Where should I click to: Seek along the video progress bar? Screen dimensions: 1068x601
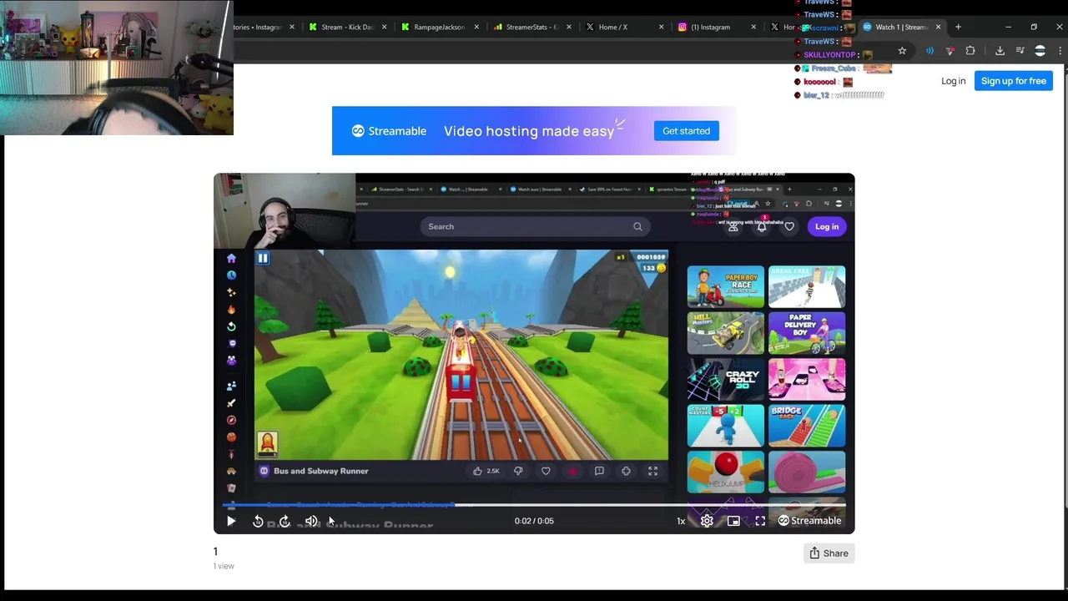coord(534,505)
